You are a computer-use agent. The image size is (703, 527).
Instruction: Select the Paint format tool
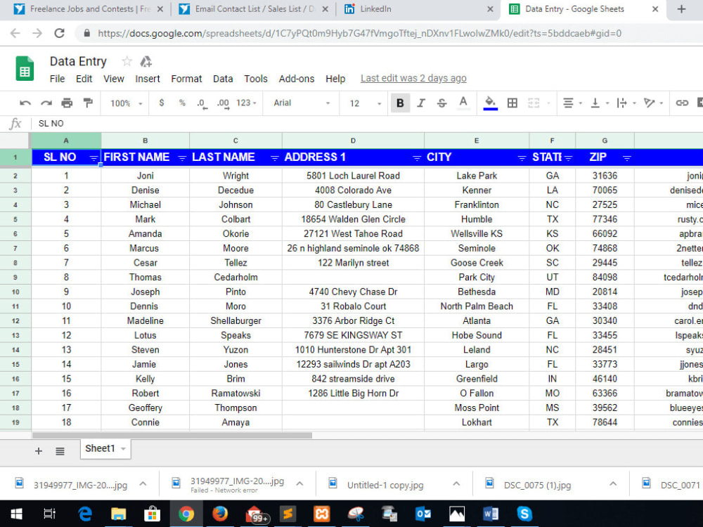tap(88, 103)
